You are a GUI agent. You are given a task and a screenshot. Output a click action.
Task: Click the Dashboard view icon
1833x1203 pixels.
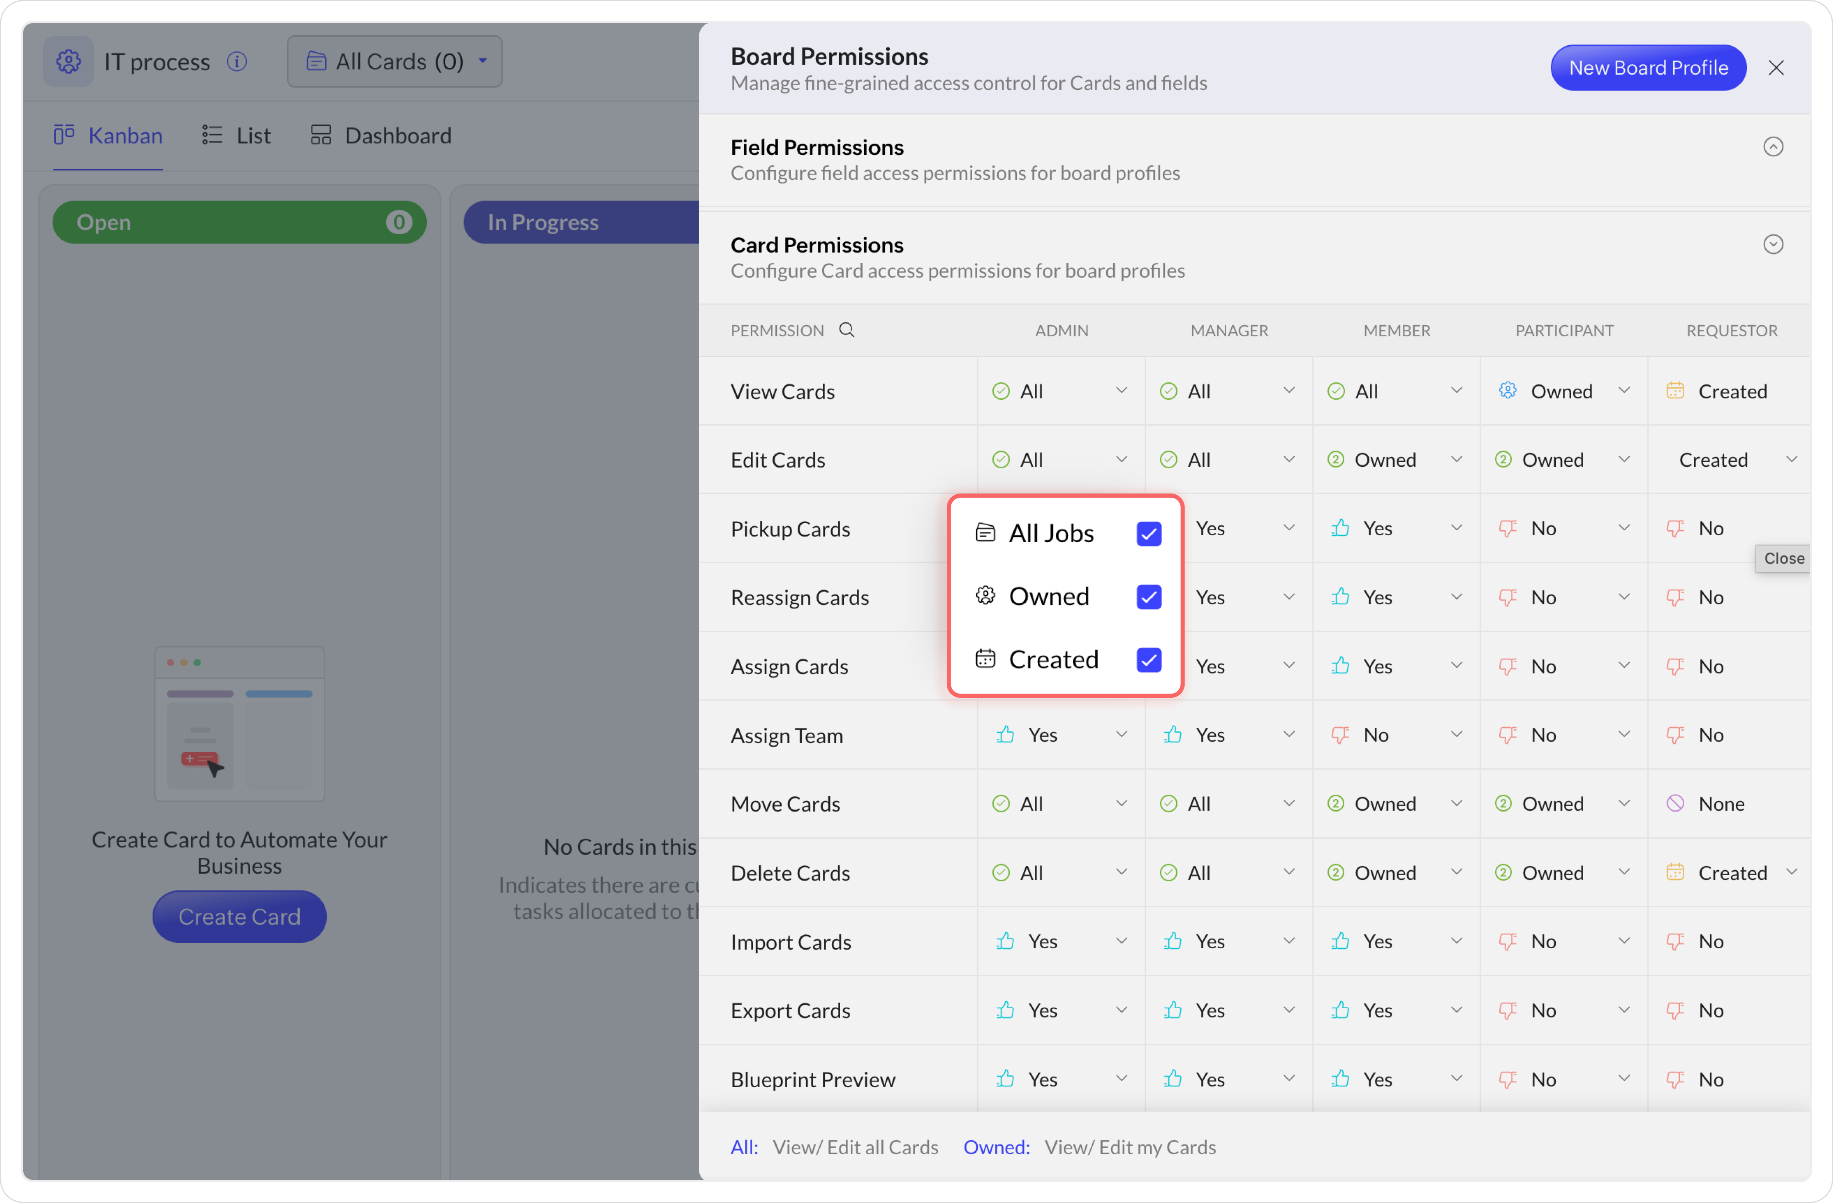coord(320,135)
